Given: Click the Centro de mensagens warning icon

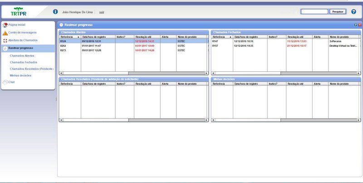Looking at the screenshot, I should coord(5,33).
